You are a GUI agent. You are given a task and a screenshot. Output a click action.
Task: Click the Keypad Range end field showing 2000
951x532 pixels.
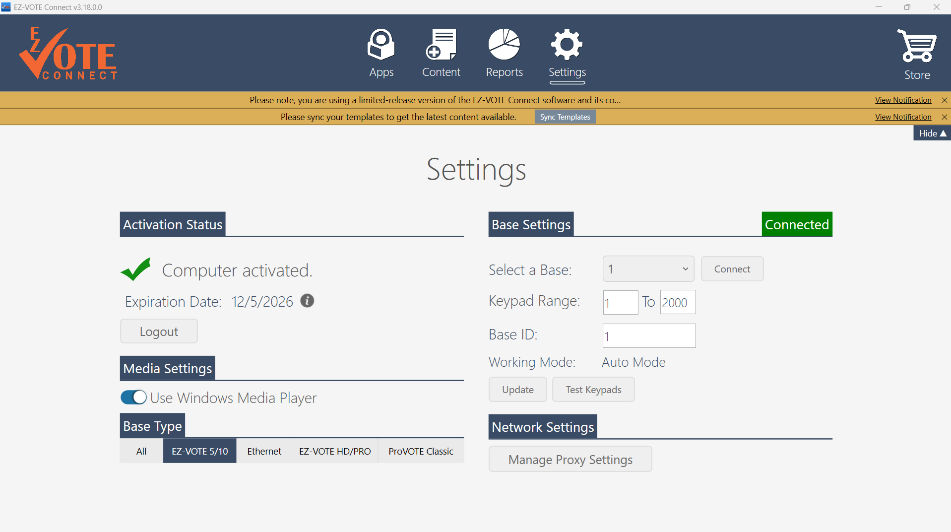[x=678, y=302]
